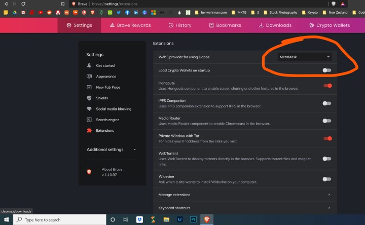Expand Additional settings in sidebar
The image size is (365, 225).
point(111,149)
